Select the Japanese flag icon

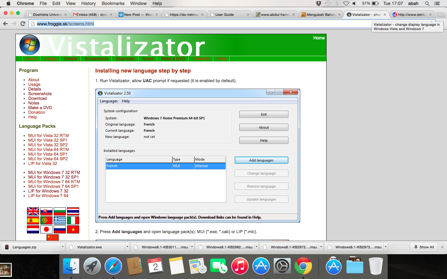tap(46, 229)
